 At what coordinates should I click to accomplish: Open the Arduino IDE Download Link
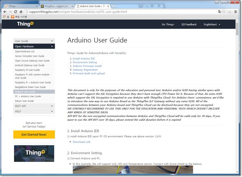pyautogui.click(x=82, y=142)
